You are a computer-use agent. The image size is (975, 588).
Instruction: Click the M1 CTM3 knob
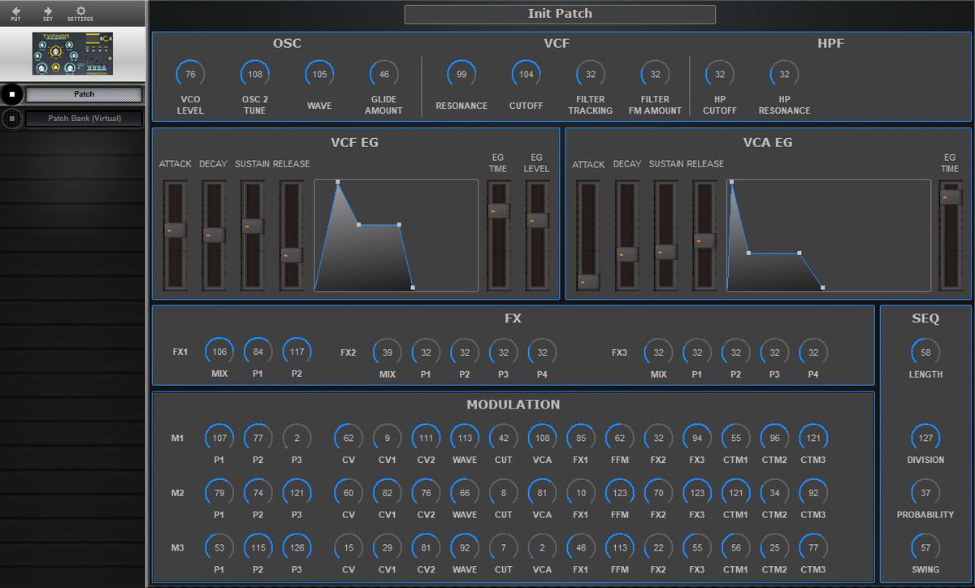813,438
